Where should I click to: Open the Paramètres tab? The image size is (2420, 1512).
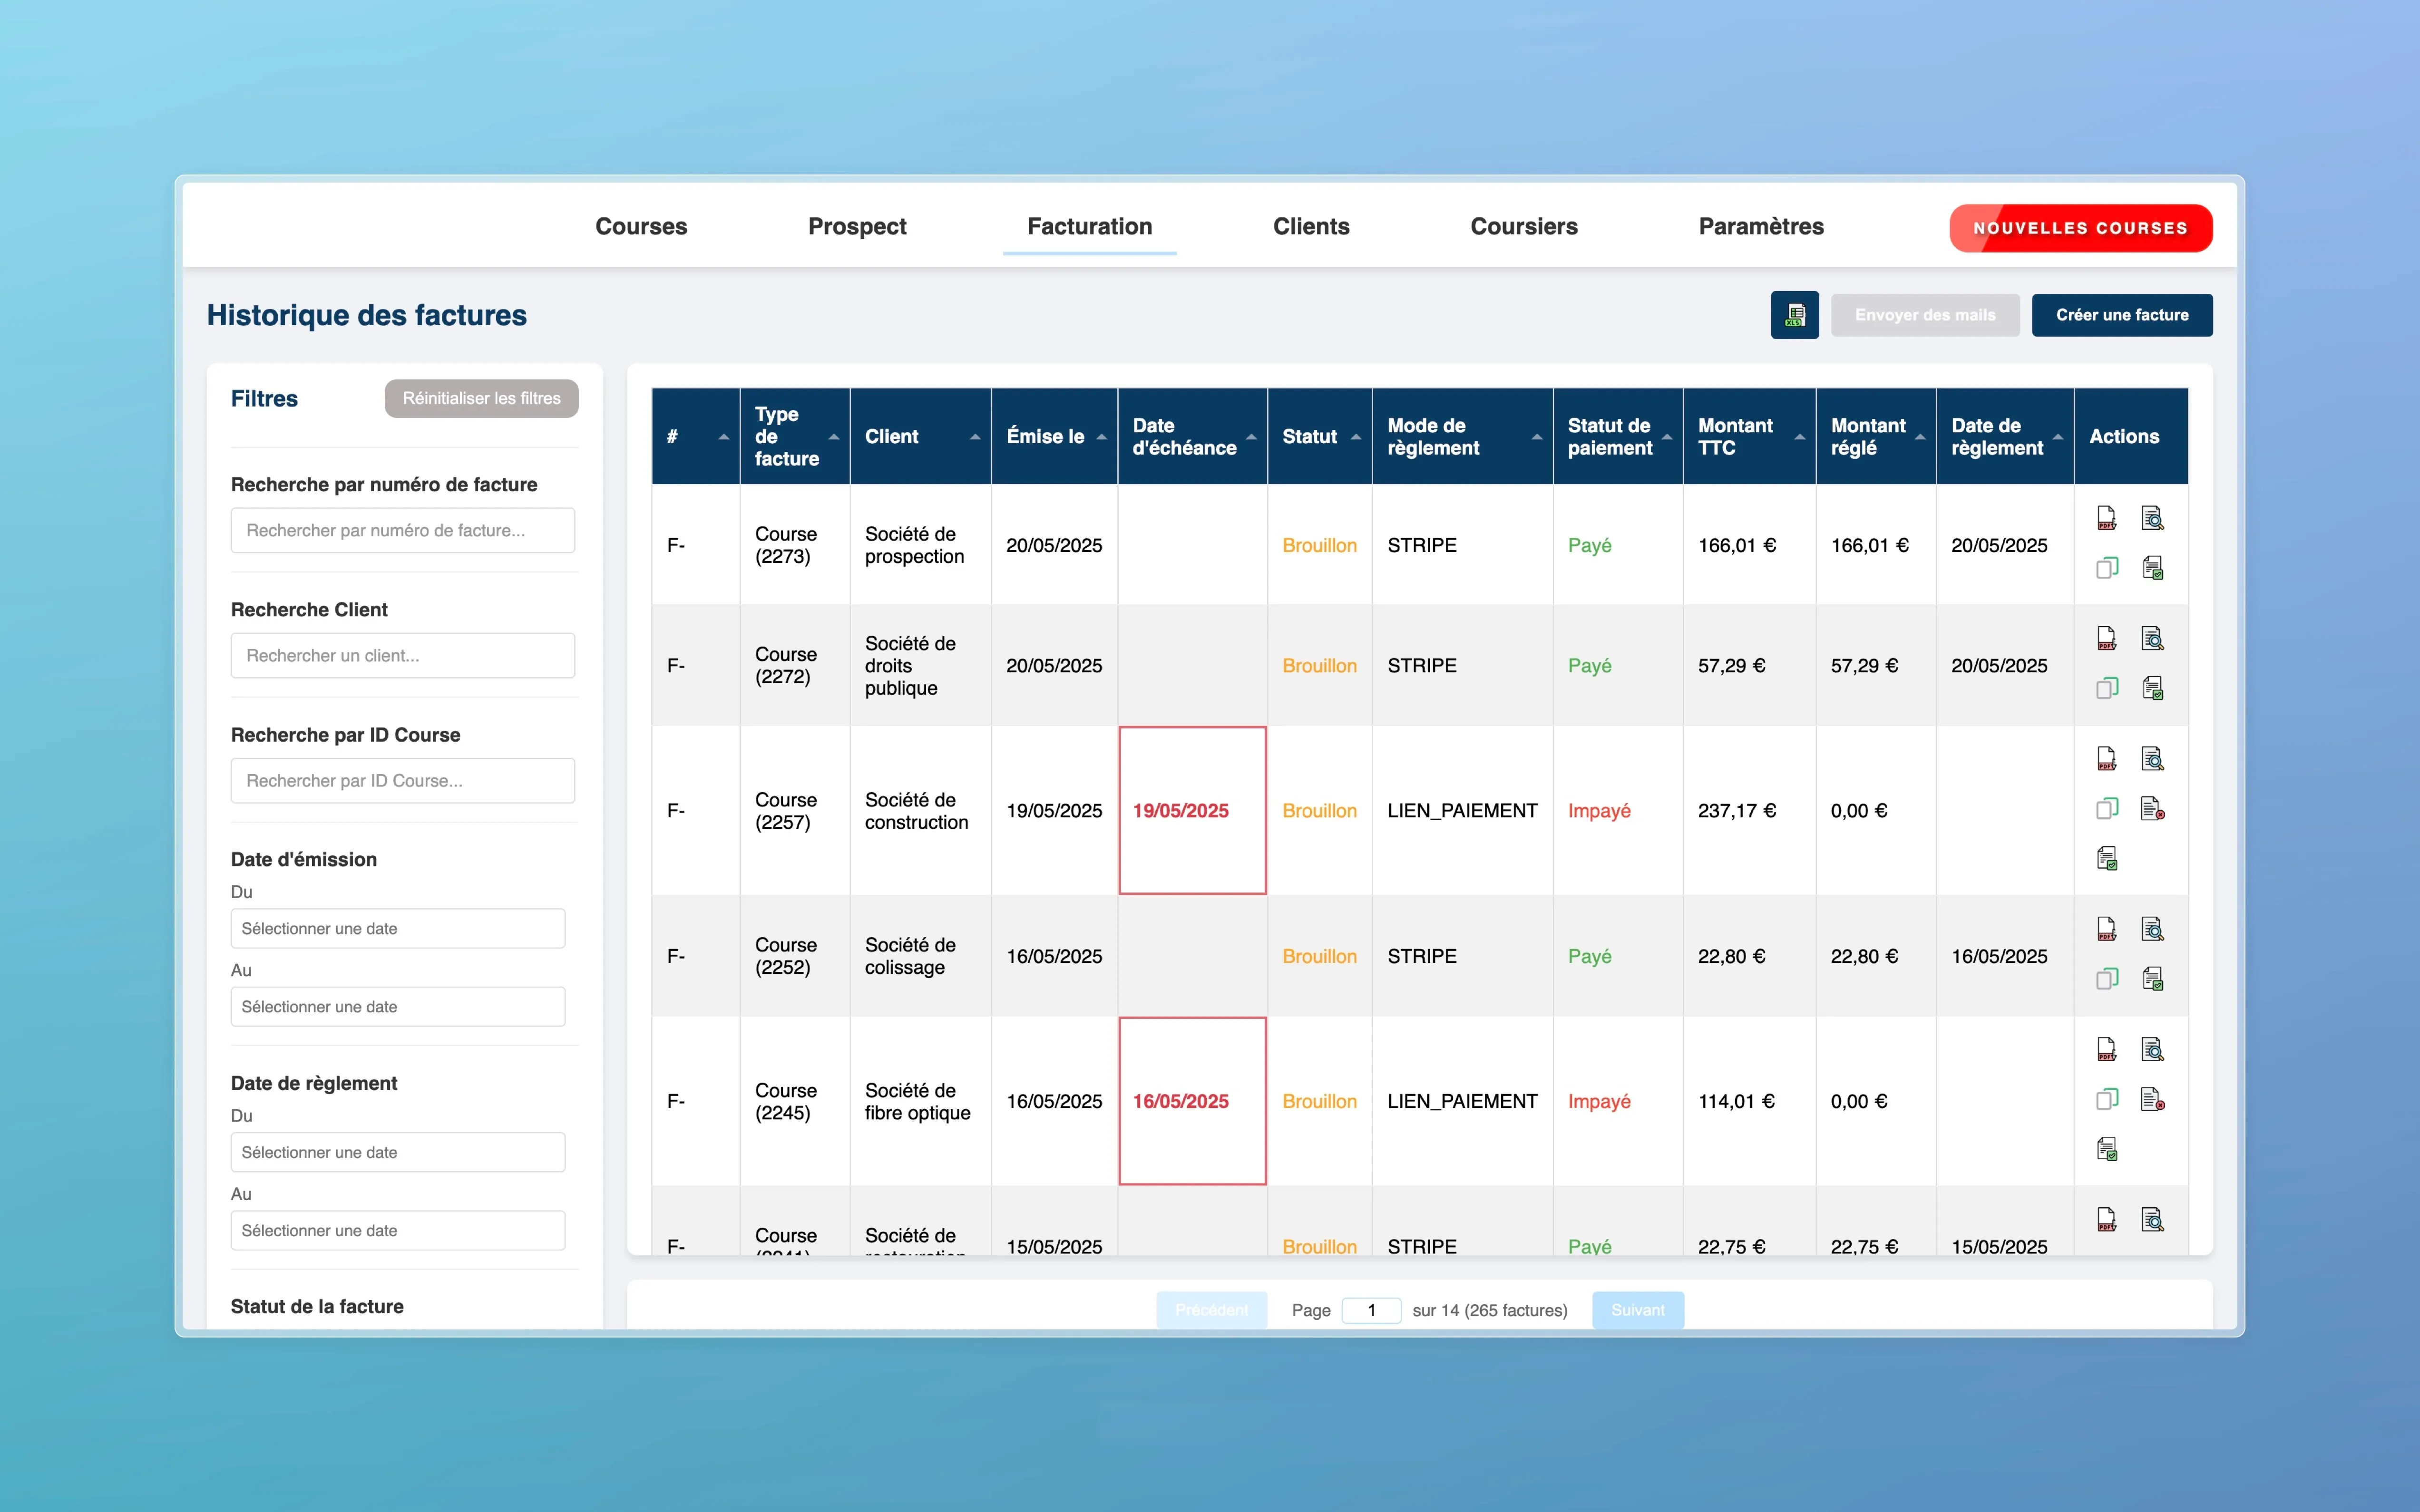[x=1760, y=227]
